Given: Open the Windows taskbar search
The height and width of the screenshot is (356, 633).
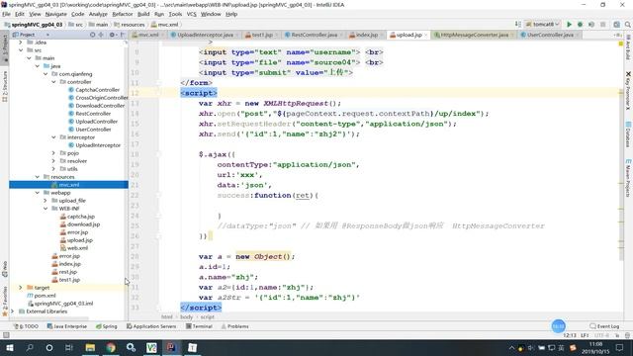Looking at the screenshot, I should click(30, 347).
